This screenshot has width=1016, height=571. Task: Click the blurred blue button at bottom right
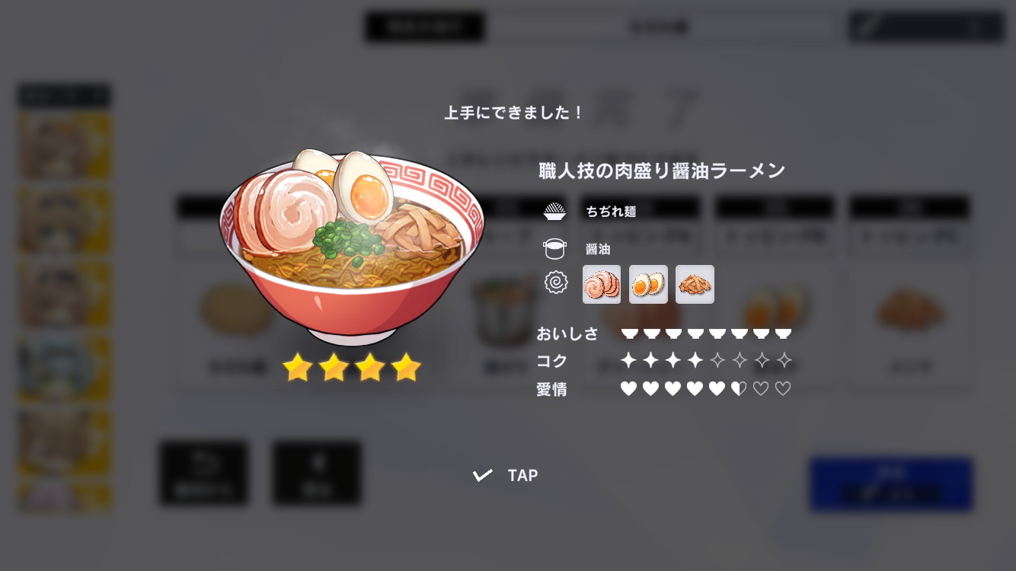(891, 483)
